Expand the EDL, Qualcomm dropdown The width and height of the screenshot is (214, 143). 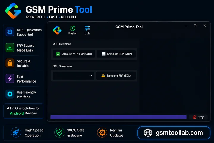tap(73, 76)
